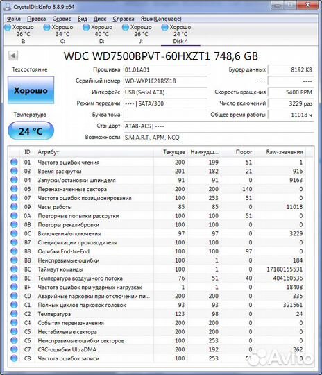Click status icon for Включения/отключения
This screenshot has height=375, width=322.
click(x=14, y=233)
